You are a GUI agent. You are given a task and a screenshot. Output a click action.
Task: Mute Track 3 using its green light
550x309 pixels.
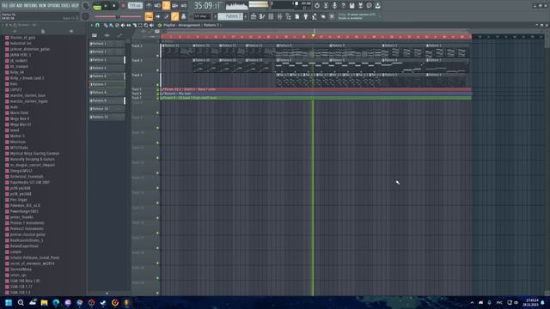tap(157, 70)
